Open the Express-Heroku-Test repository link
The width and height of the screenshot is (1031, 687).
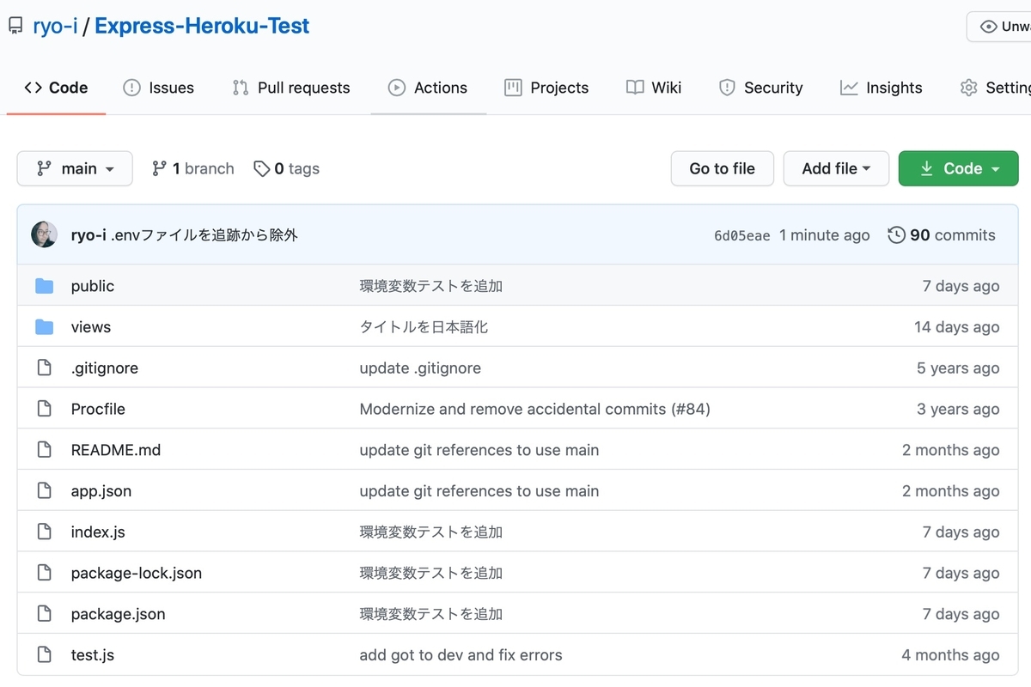coord(202,27)
